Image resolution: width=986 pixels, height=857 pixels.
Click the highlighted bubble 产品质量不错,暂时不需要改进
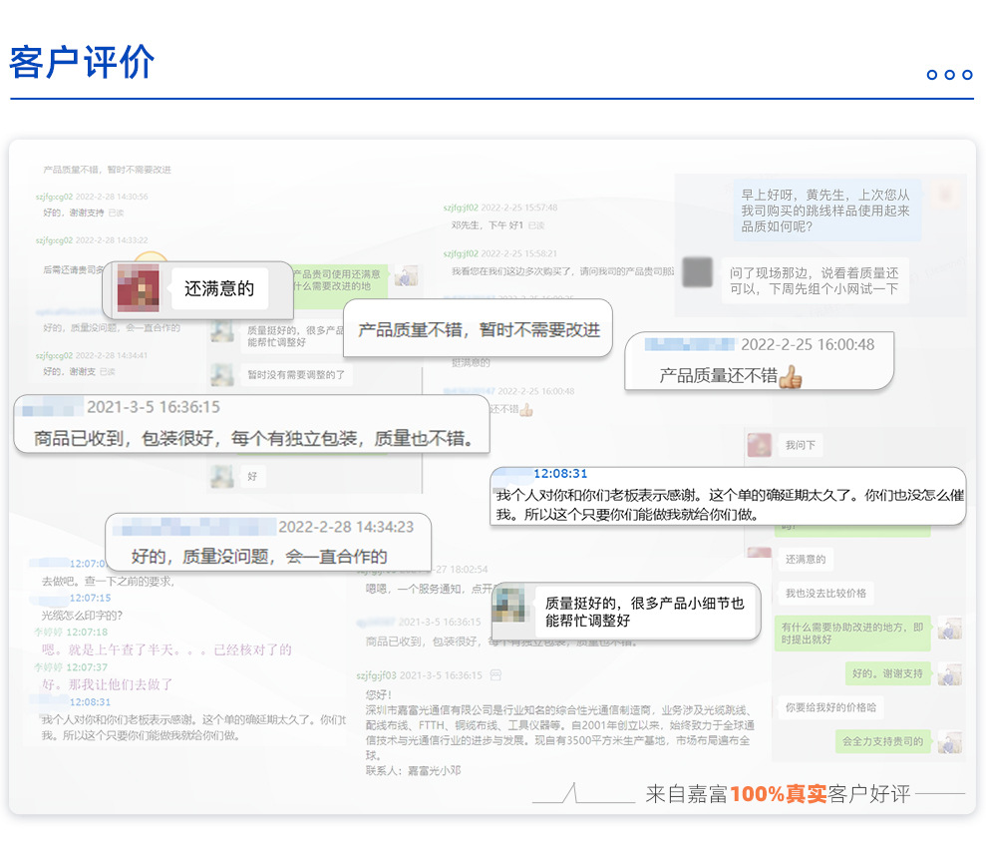coord(478,328)
